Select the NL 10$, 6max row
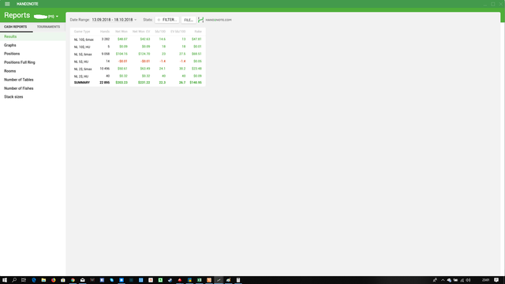Screen dimensions: 505x284 tap(138, 39)
